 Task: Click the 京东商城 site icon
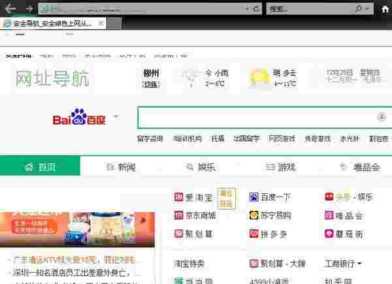pos(178,215)
